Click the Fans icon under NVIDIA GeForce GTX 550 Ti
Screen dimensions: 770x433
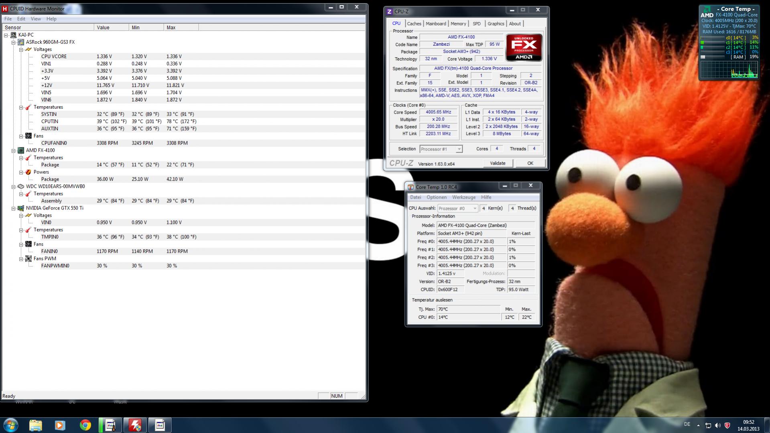[x=28, y=244]
